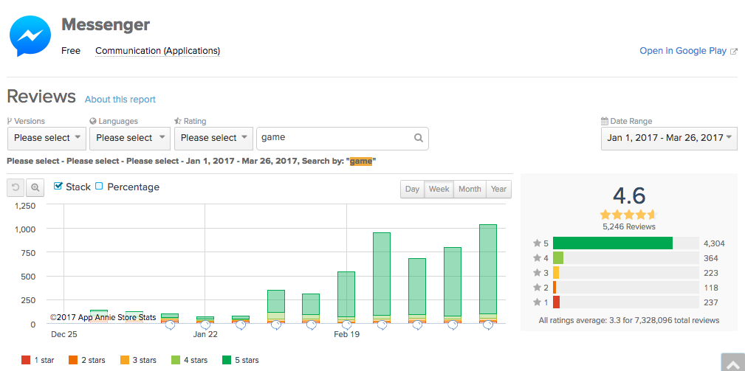Click the scroll-to-top arrow button
Image resolution: width=745 pixels, height=371 pixels.
tap(732, 364)
